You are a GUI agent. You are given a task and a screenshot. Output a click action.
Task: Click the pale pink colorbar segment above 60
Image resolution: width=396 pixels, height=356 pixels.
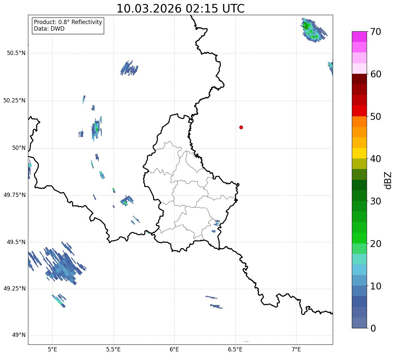(359, 68)
